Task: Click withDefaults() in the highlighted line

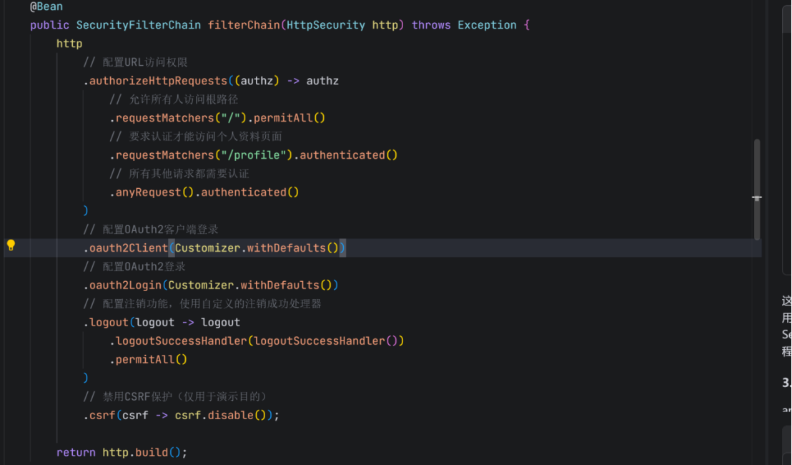Action: point(292,248)
